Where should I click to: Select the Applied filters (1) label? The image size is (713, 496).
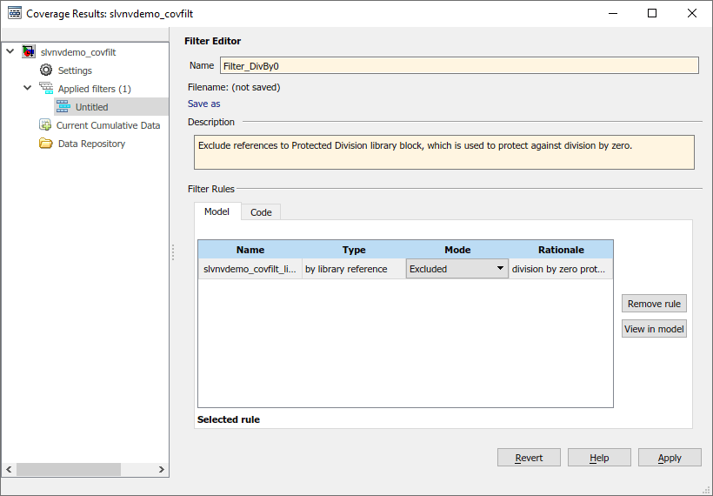coord(95,89)
